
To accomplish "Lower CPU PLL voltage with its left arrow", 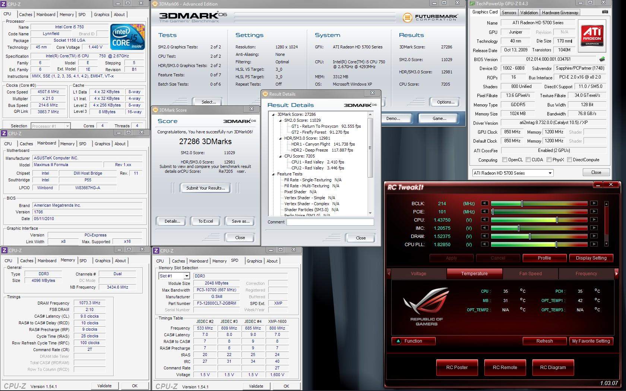I will tap(484, 244).
